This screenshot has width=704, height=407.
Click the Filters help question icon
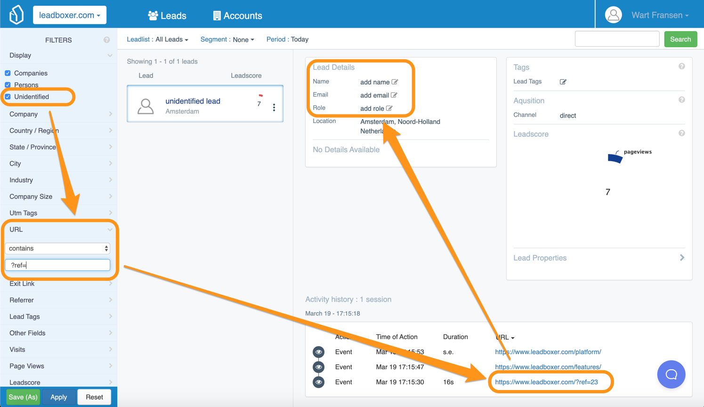coord(107,40)
